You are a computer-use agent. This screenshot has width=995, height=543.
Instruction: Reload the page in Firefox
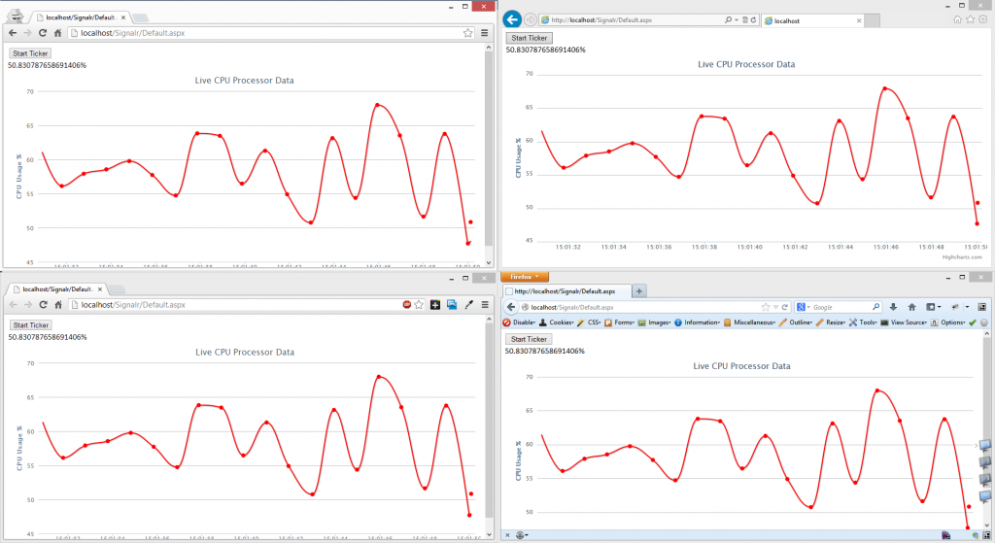point(785,307)
